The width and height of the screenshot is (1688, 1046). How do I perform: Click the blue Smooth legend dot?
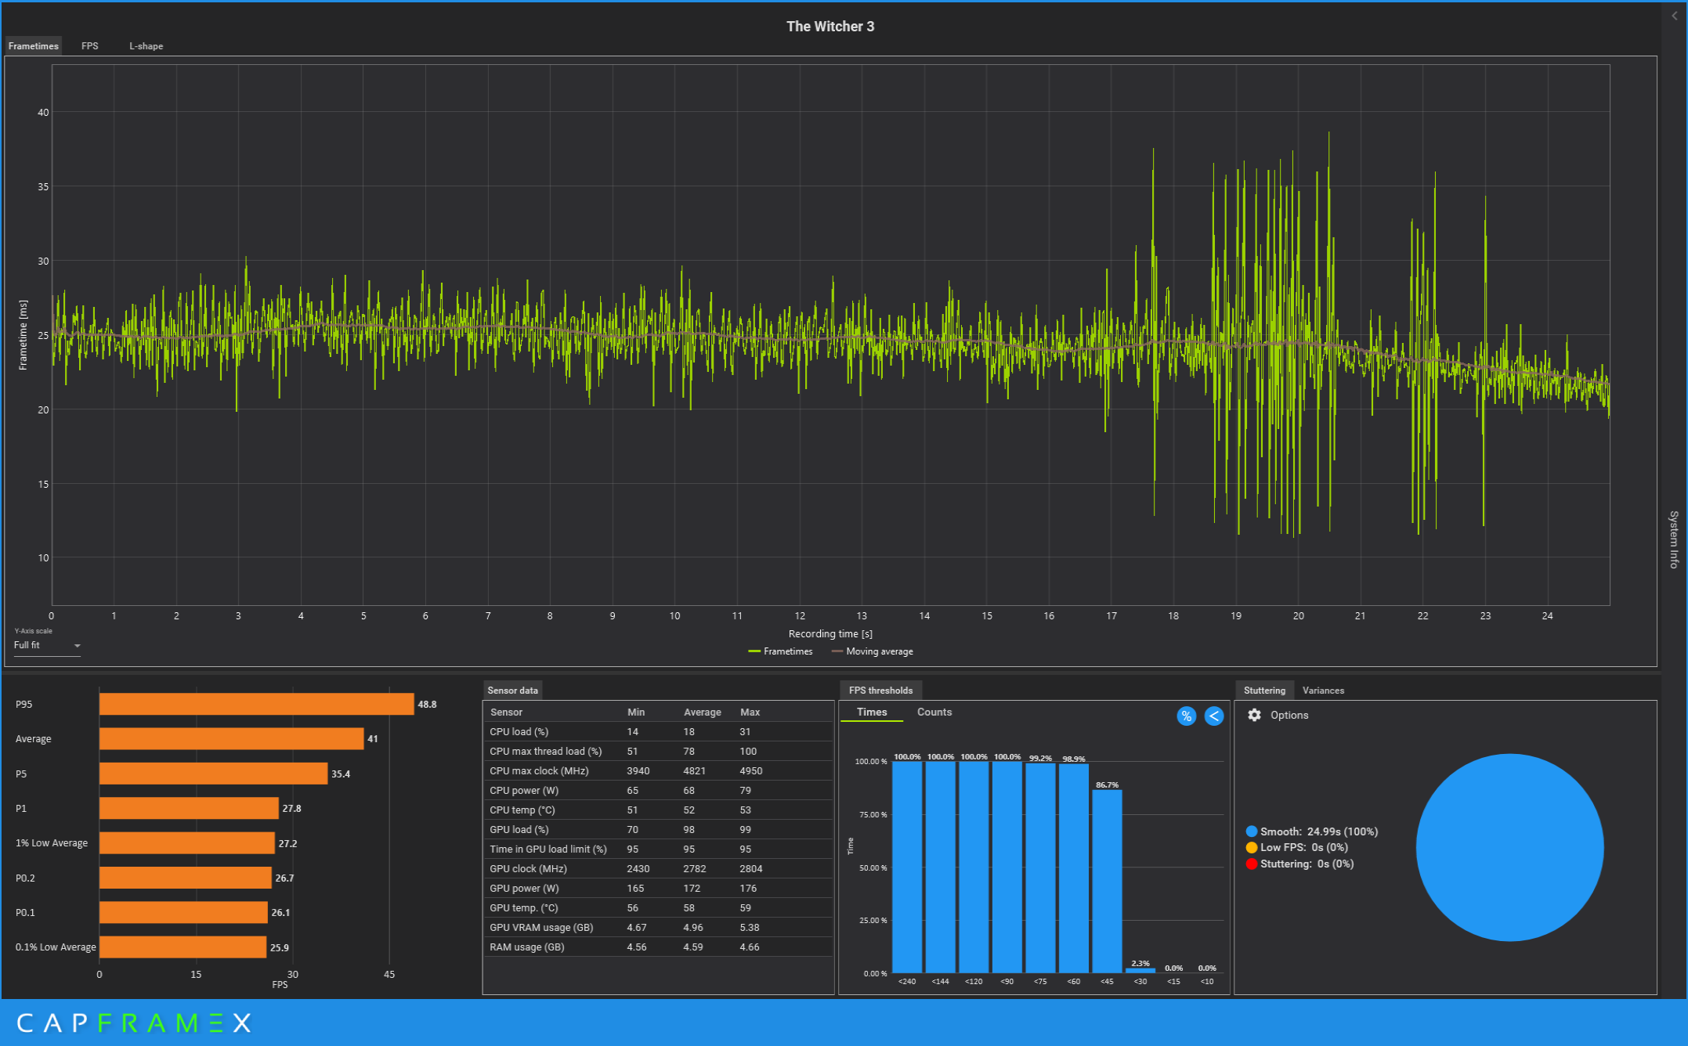(1251, 831)
